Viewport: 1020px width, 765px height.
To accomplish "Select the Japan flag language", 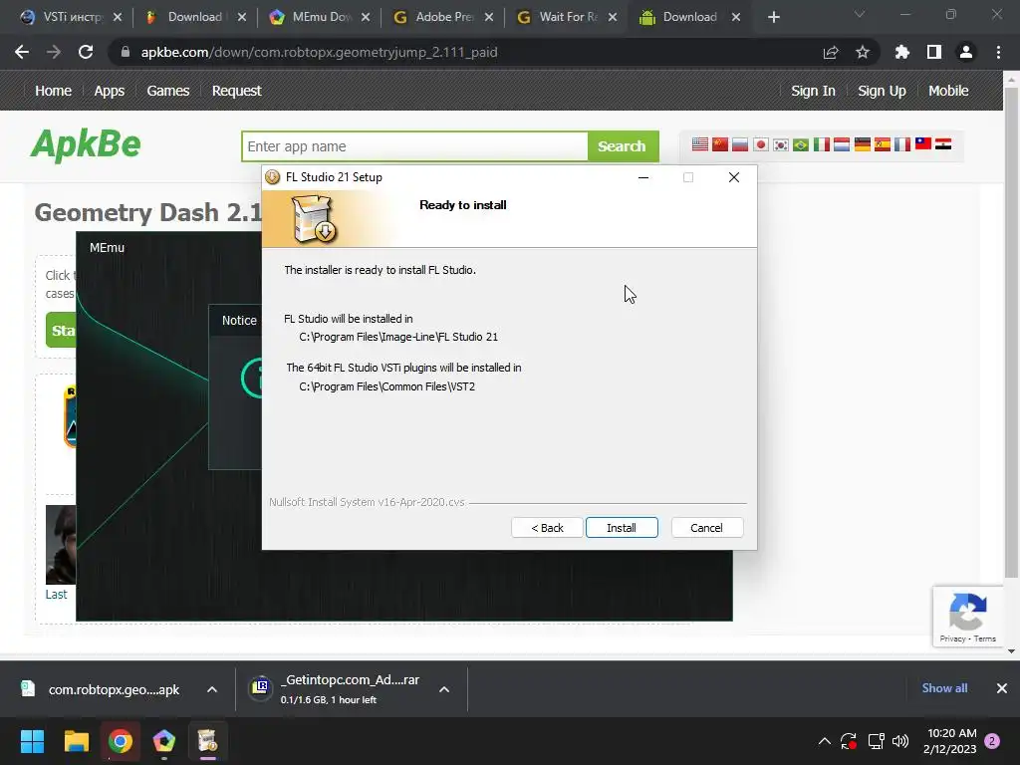I will point(760,144).
